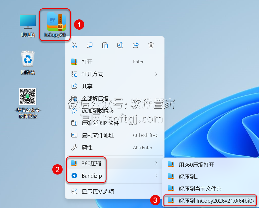Screen dimensions: 259x208
Task: Open the Bandizip submenu entry
Action: click(115, 176)
